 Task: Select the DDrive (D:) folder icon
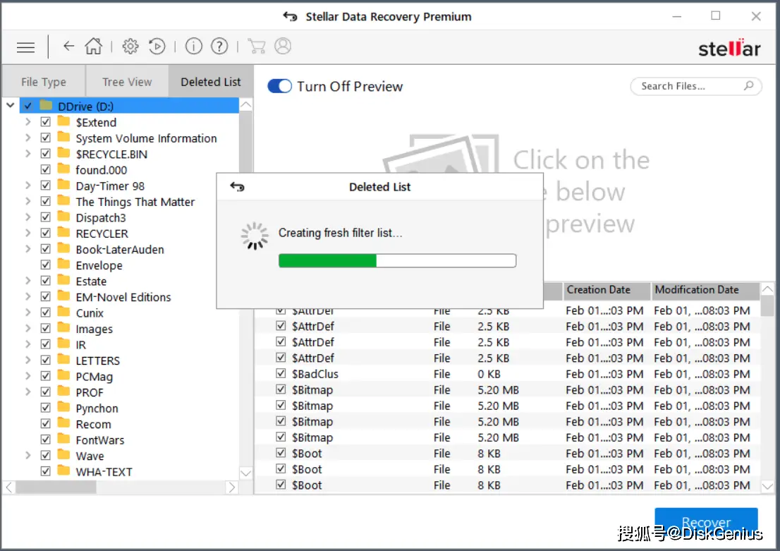[x=47, y=106]
